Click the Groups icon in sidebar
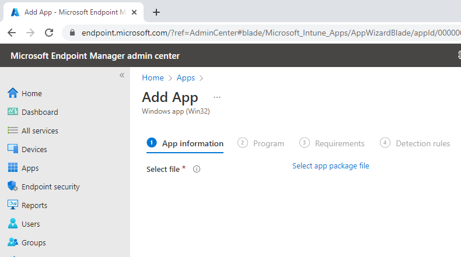Screen dimensions: 461x257 [x=12, y=242]
